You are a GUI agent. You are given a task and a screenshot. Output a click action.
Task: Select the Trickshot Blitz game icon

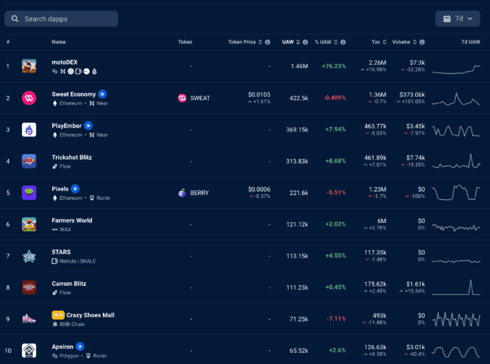tap(29, 161)
